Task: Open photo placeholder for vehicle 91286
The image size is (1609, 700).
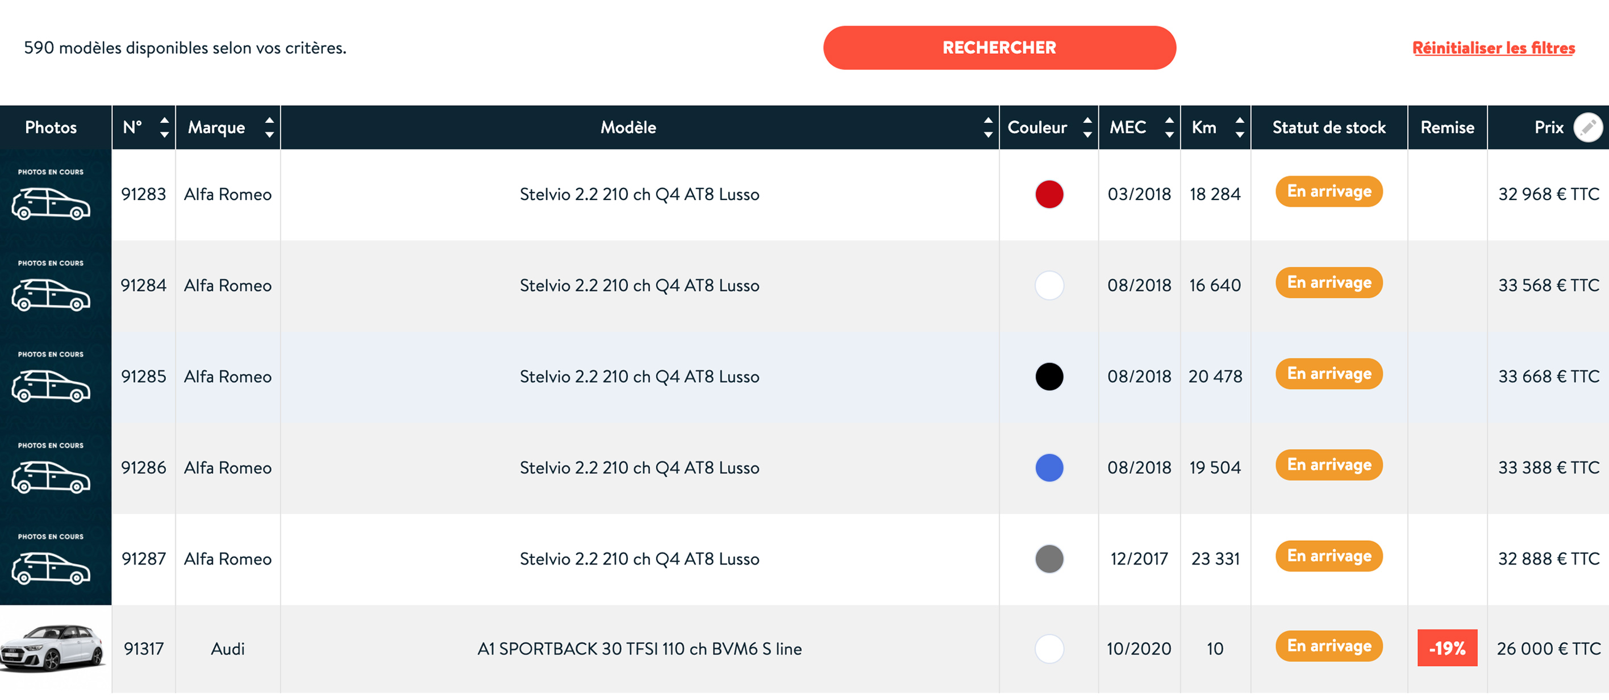Action: point(56,468)
